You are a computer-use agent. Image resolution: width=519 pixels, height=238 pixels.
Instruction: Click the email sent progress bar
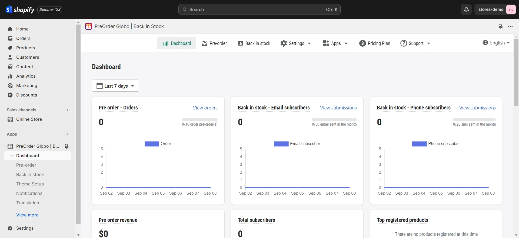334,119
